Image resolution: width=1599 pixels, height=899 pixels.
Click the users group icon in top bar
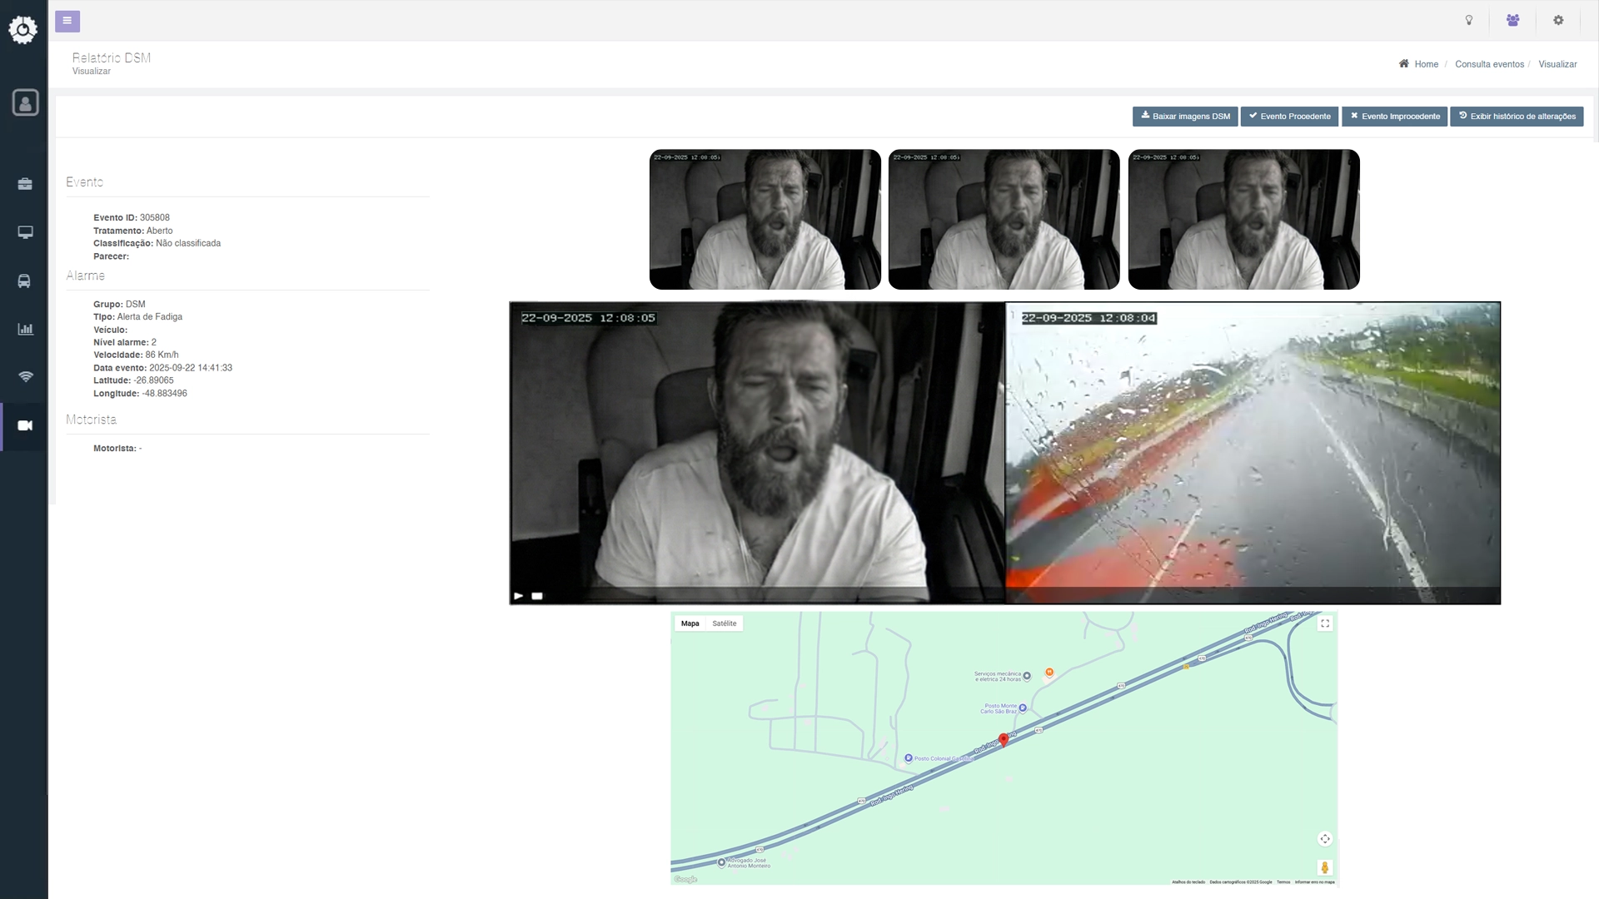[1513, 21]
